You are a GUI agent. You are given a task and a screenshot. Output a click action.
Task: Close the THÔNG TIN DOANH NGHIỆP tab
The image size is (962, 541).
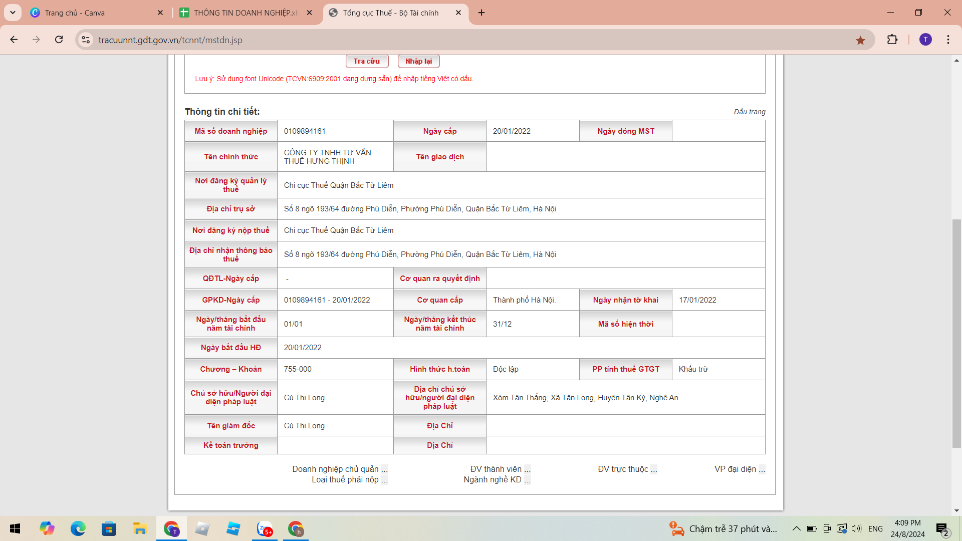pos(309,13)
